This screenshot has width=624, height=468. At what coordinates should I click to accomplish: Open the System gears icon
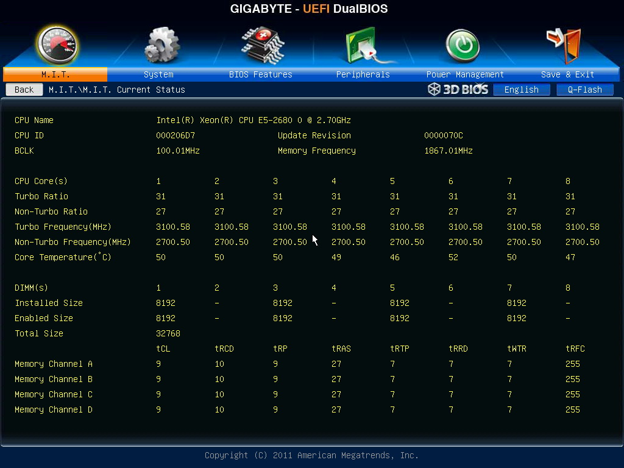(x=161, y=45)
